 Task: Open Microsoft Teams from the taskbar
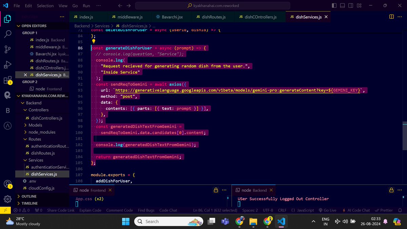click(225, 222)
